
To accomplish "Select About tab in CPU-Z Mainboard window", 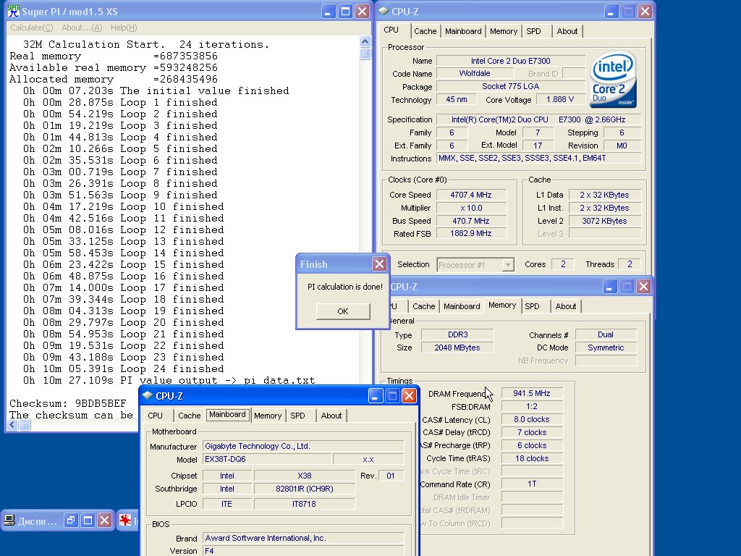I will coord(331,416).
